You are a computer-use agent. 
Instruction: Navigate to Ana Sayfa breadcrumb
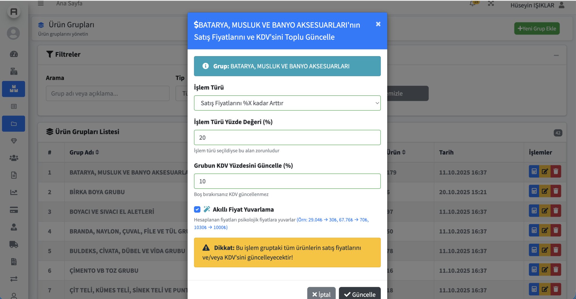click(69, 3)
